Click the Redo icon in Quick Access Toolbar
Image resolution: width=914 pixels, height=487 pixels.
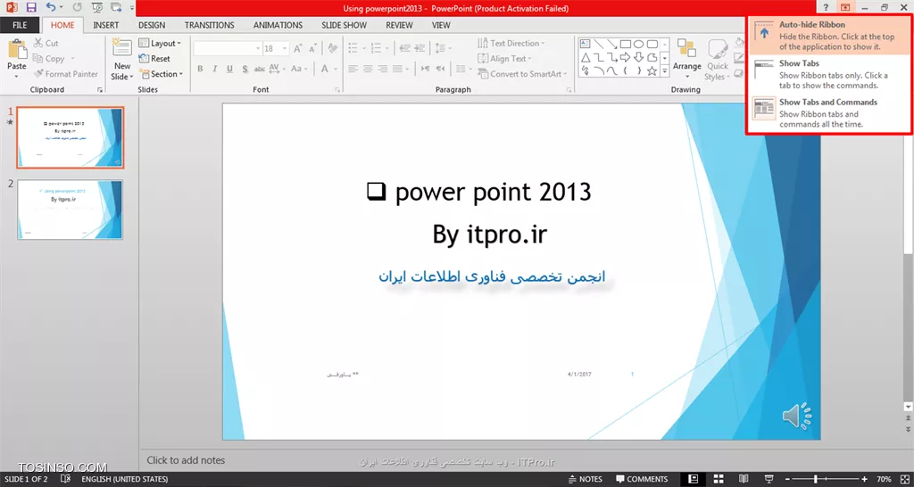click(x=77, y=7)
